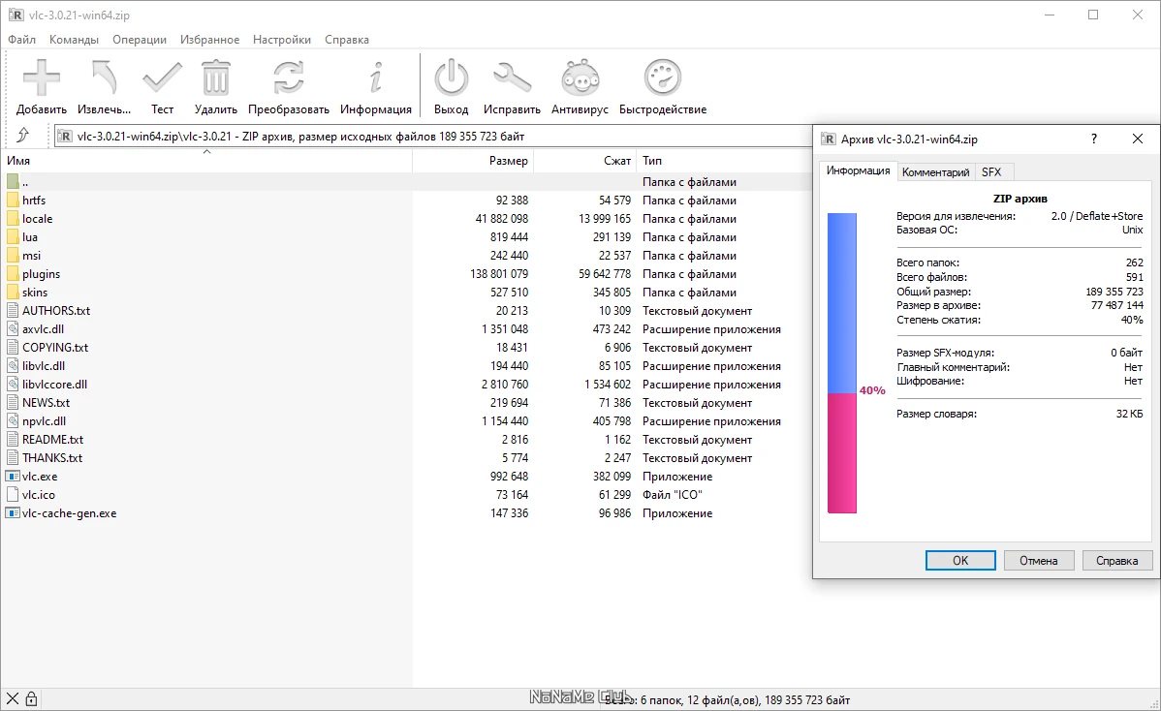Click the AUTHORS.txt document icon
1161x711 pixels.
tap(13, 310)
